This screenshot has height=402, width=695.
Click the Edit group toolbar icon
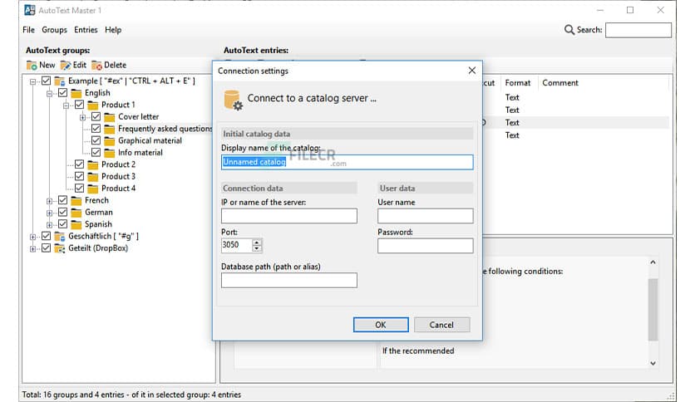(66, 65)
